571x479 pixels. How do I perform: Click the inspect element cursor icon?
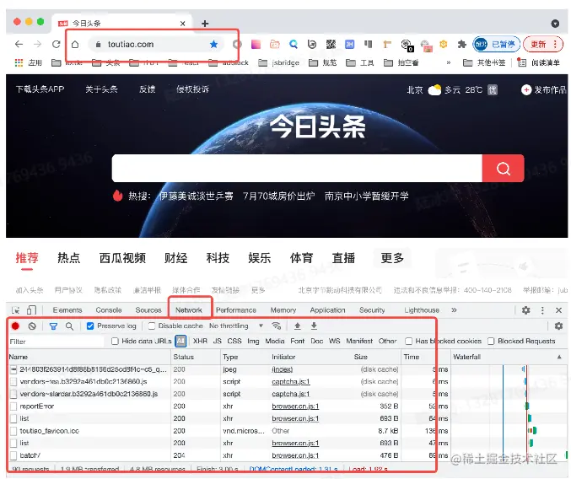[x=16, y=310]
